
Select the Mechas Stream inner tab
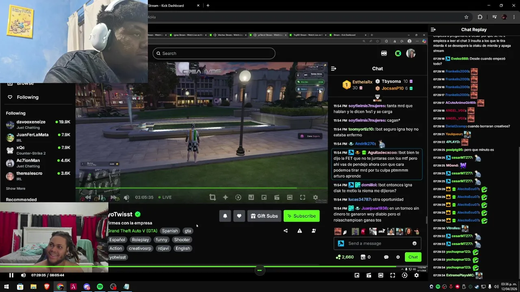[228, 35]
